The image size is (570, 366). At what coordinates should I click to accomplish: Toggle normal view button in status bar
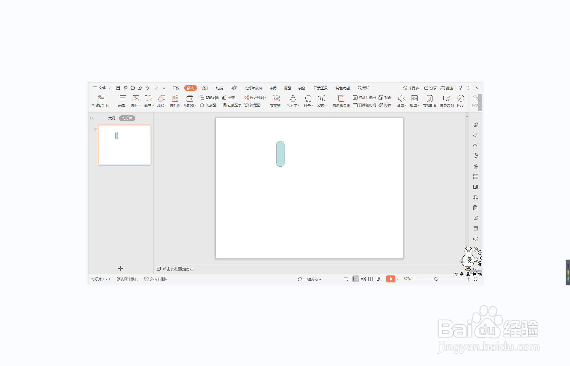pos(356,279)
